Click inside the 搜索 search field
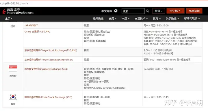The width and height of the screenshot is (208, 111). tap(133, 11)
